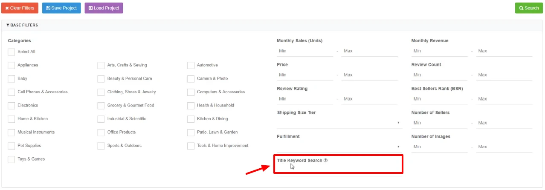
Task: Click the help icon beside Title Keyword Search
Action: tap(325, 161)
